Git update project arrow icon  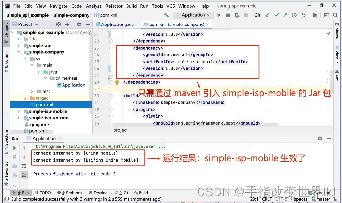tap(267, 15)
